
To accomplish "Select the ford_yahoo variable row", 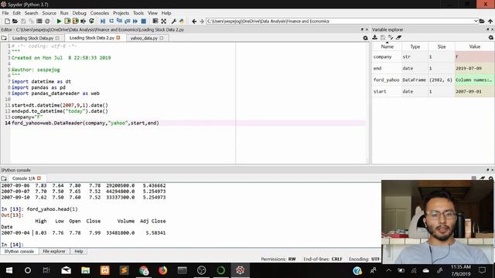I will (433, 80).
